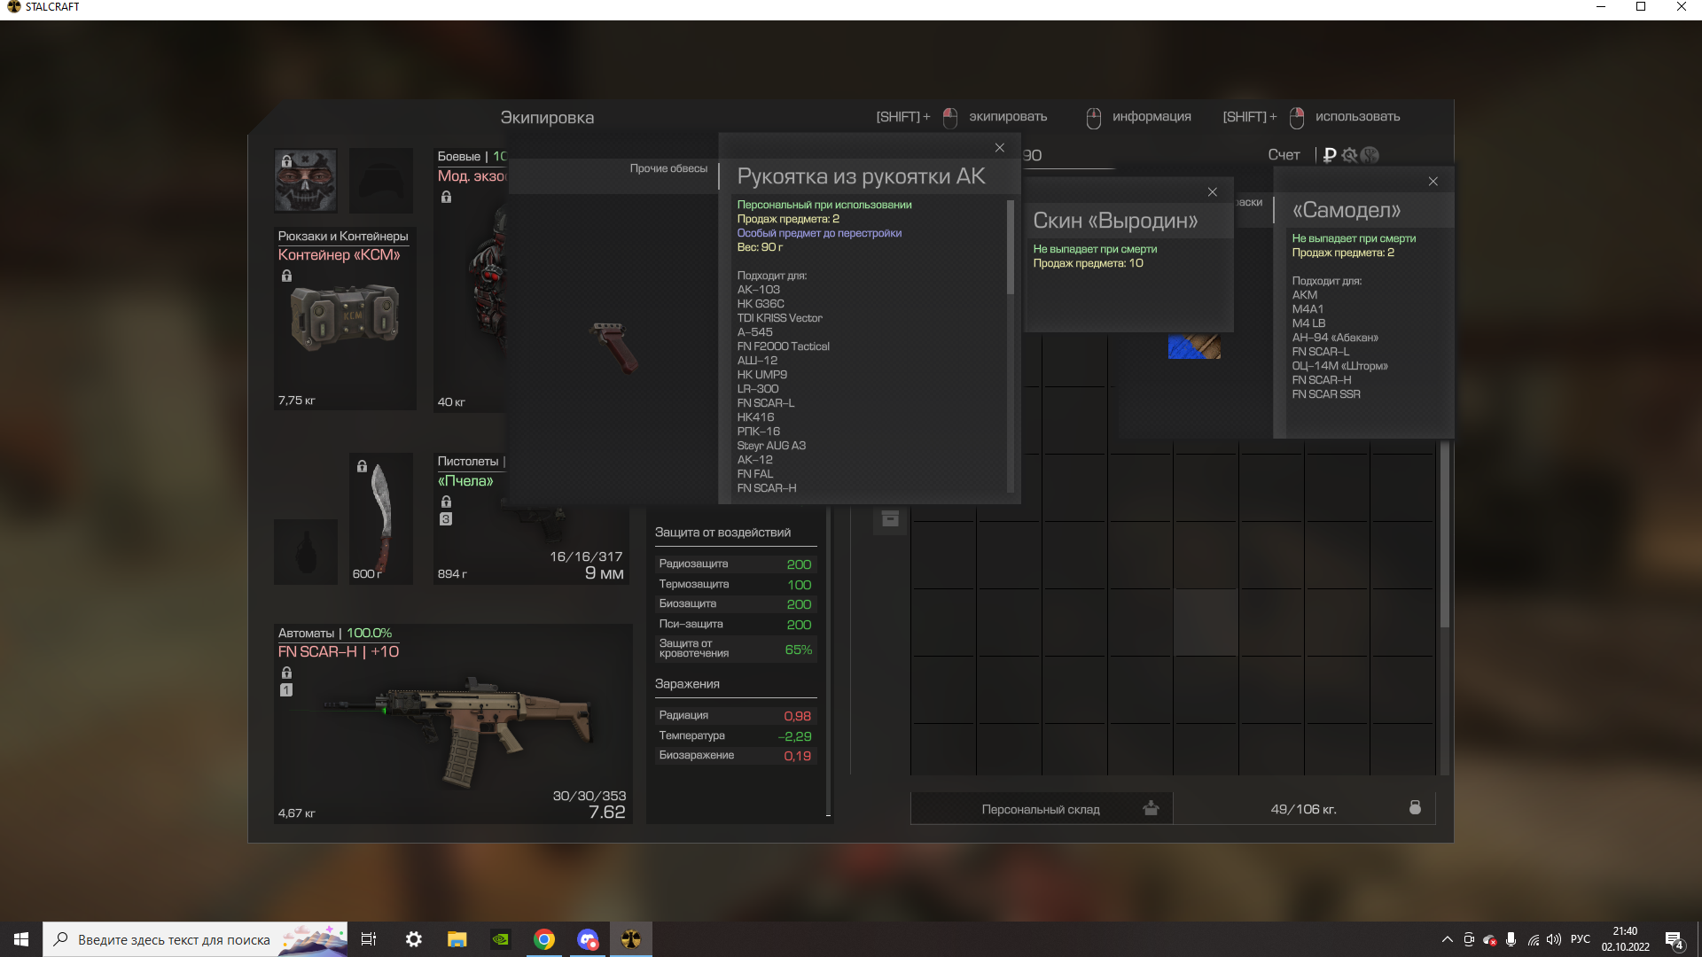Select the Контейнер «КСМ» container image

pyautogui.click(x=346, y=317)
